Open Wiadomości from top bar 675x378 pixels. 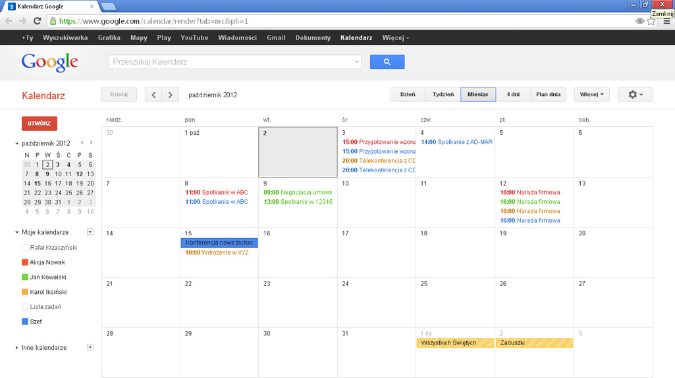click(237, 38)
